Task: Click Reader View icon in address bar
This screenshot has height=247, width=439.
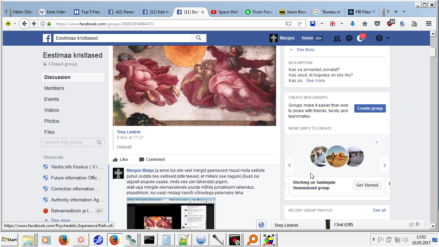Action: 288,24
